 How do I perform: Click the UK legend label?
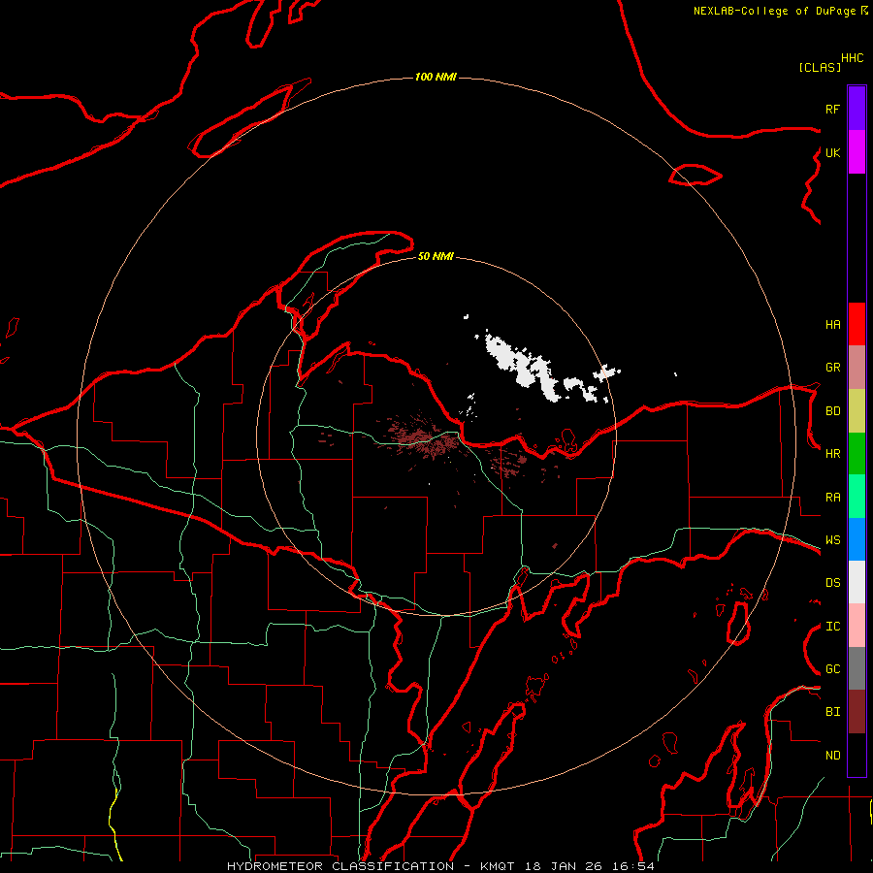click(x=832, y=152)
